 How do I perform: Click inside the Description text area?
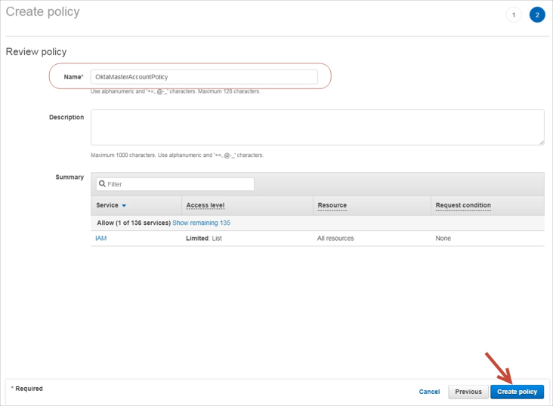(317, 127)
